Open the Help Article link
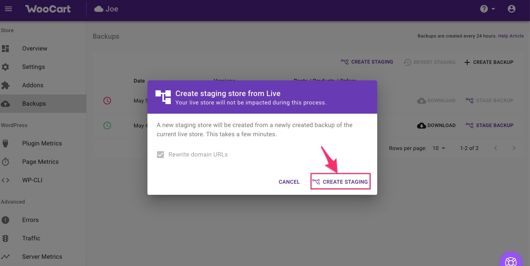This screenshot has height=266, width=530. tap(511, 36)
